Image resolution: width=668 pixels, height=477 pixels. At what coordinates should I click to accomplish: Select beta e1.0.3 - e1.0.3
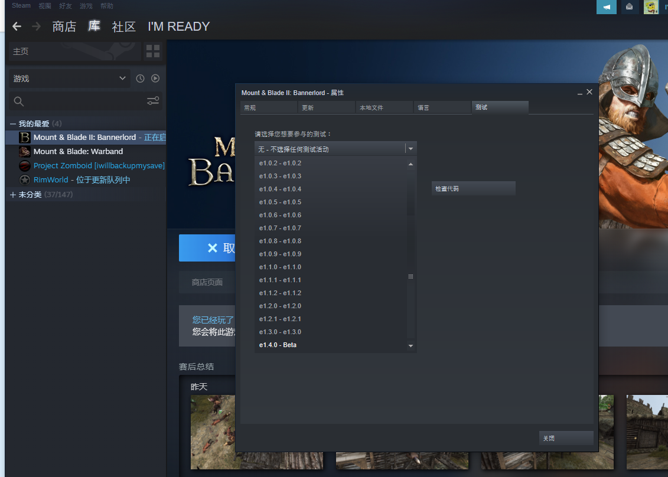331,176
